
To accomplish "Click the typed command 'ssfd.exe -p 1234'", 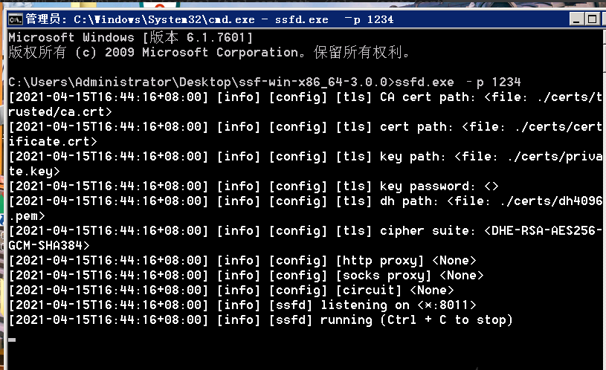I will [460, 82].
